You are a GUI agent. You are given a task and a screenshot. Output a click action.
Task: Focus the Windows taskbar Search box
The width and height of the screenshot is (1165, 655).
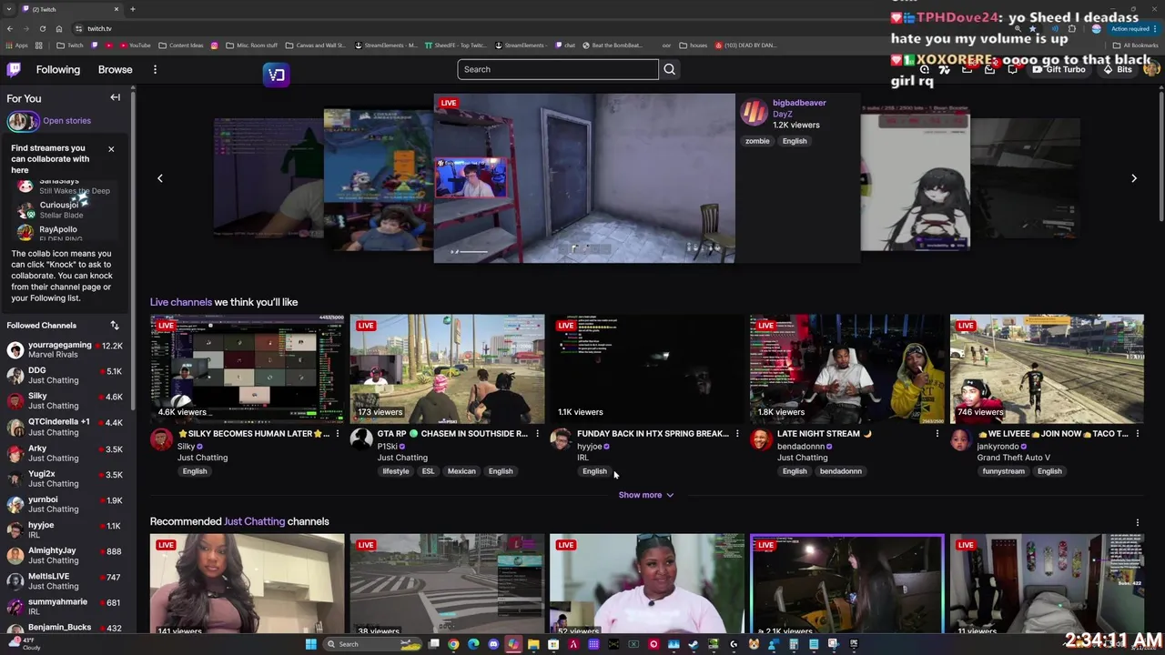click(373, 644)
